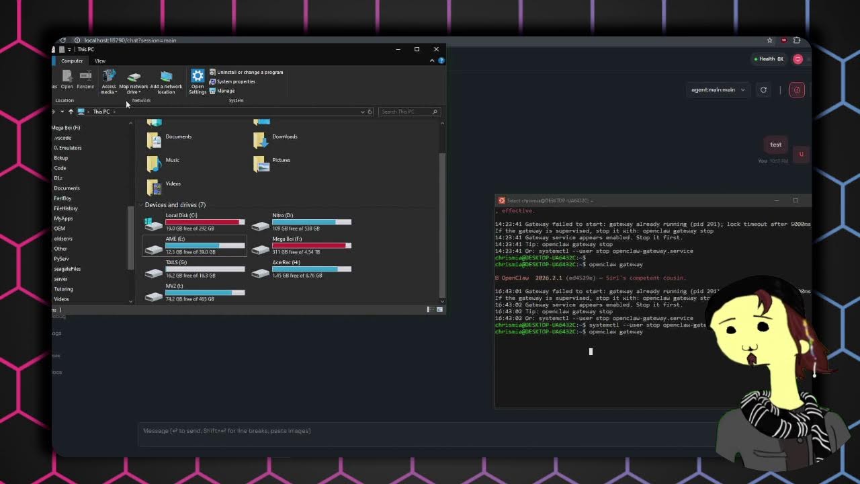Select Bckup folder in navigation pane
This screenshot has width=860, height=484.
pos(61,158)
